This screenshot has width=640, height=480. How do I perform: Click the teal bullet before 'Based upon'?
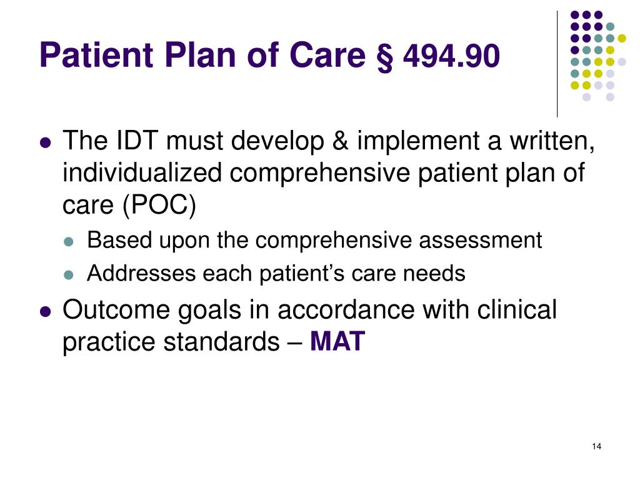coord(69,242)
